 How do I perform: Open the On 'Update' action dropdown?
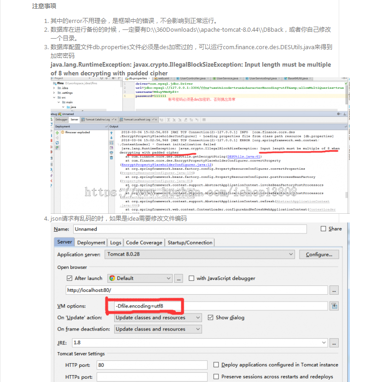coord(158,318)
